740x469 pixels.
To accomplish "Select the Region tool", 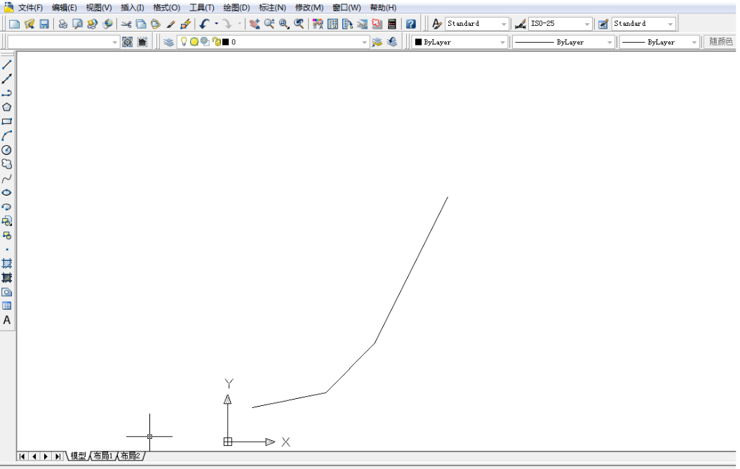I will [x=6, y=292].
